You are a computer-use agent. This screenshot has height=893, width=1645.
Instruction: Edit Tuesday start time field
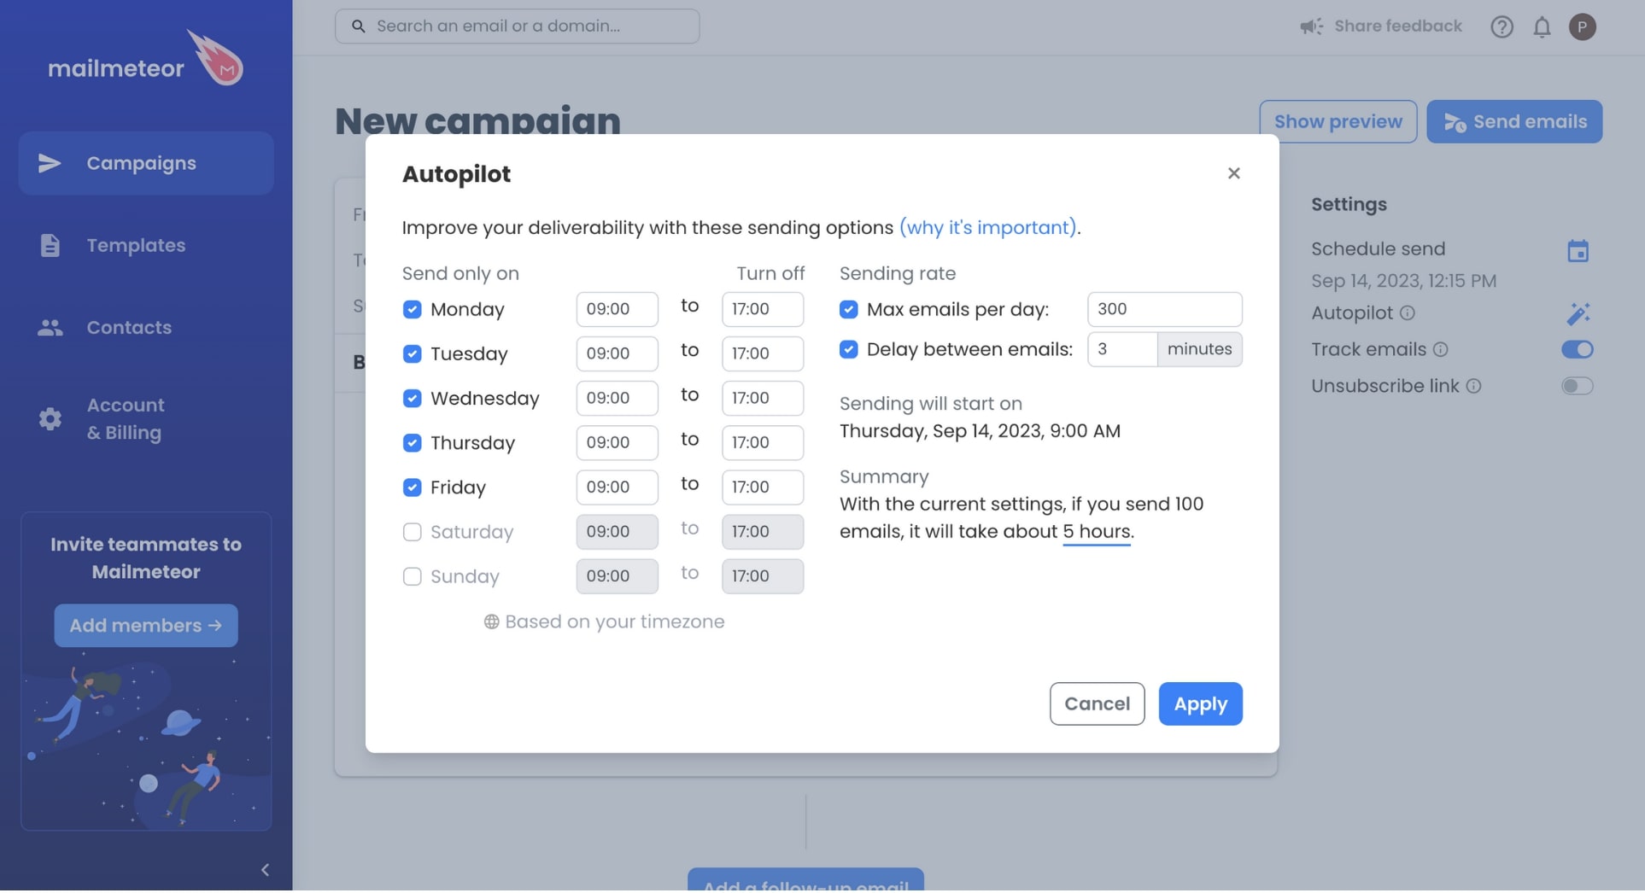(x=617, y=353)
